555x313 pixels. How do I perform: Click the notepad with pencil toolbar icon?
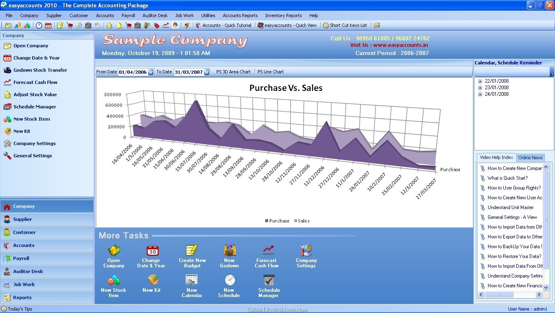[60, 25]
